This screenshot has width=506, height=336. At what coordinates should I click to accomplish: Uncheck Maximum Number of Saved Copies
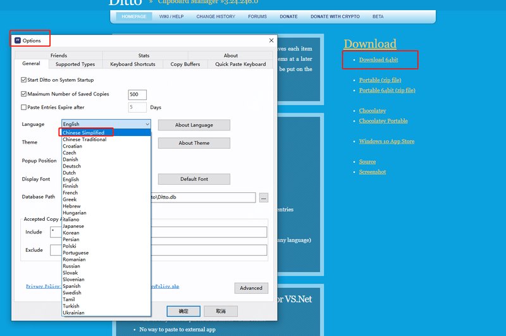pyautogui.click(x=23, y=94)
